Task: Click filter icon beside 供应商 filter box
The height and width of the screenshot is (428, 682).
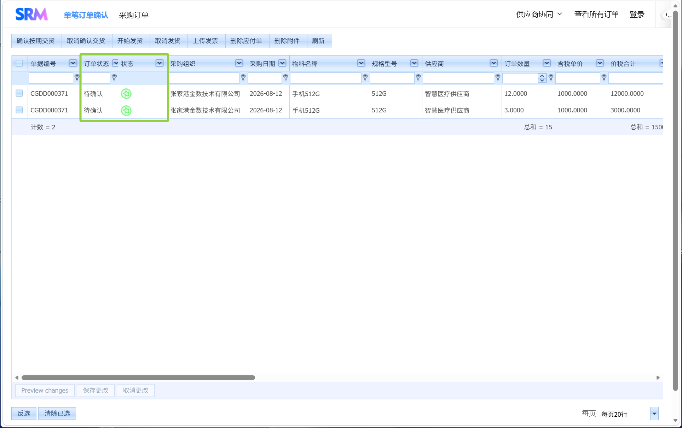Action: [x=498, y=77]
